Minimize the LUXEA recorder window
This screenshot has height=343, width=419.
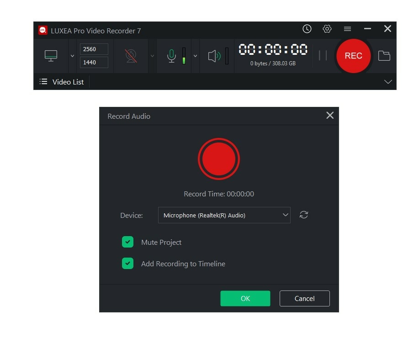click(367, 29)
